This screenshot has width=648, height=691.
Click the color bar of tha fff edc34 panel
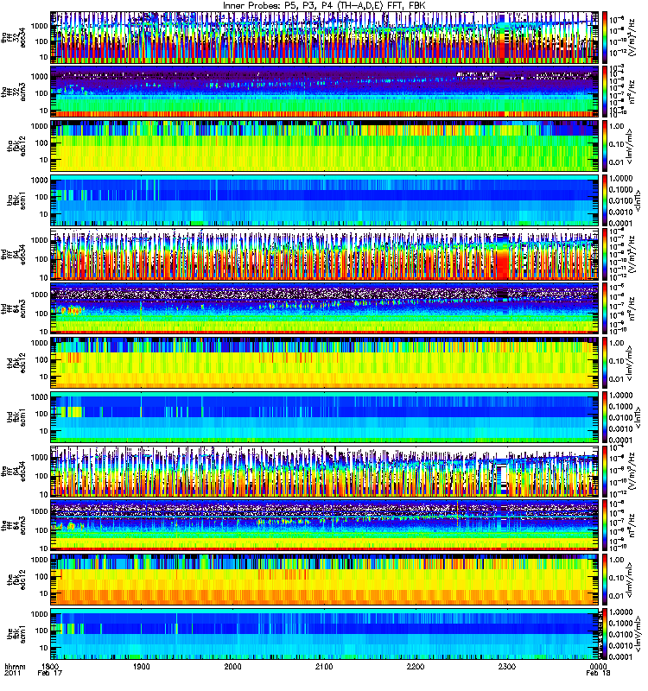click(605, 37)
